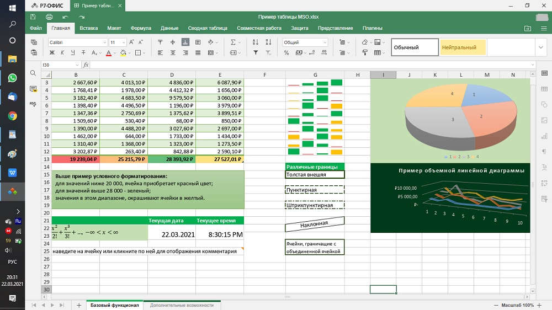
Task: Toggle bold Ж formatting
Action: tap(52, 53)
